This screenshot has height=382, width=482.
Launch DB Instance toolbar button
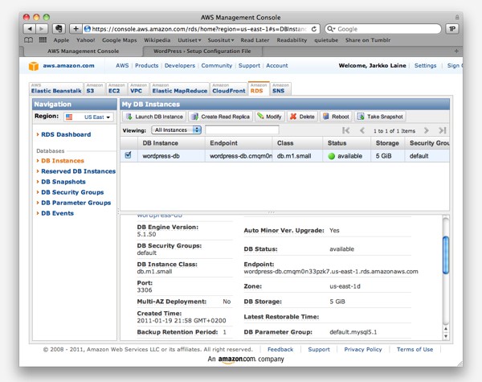(154, 117)
